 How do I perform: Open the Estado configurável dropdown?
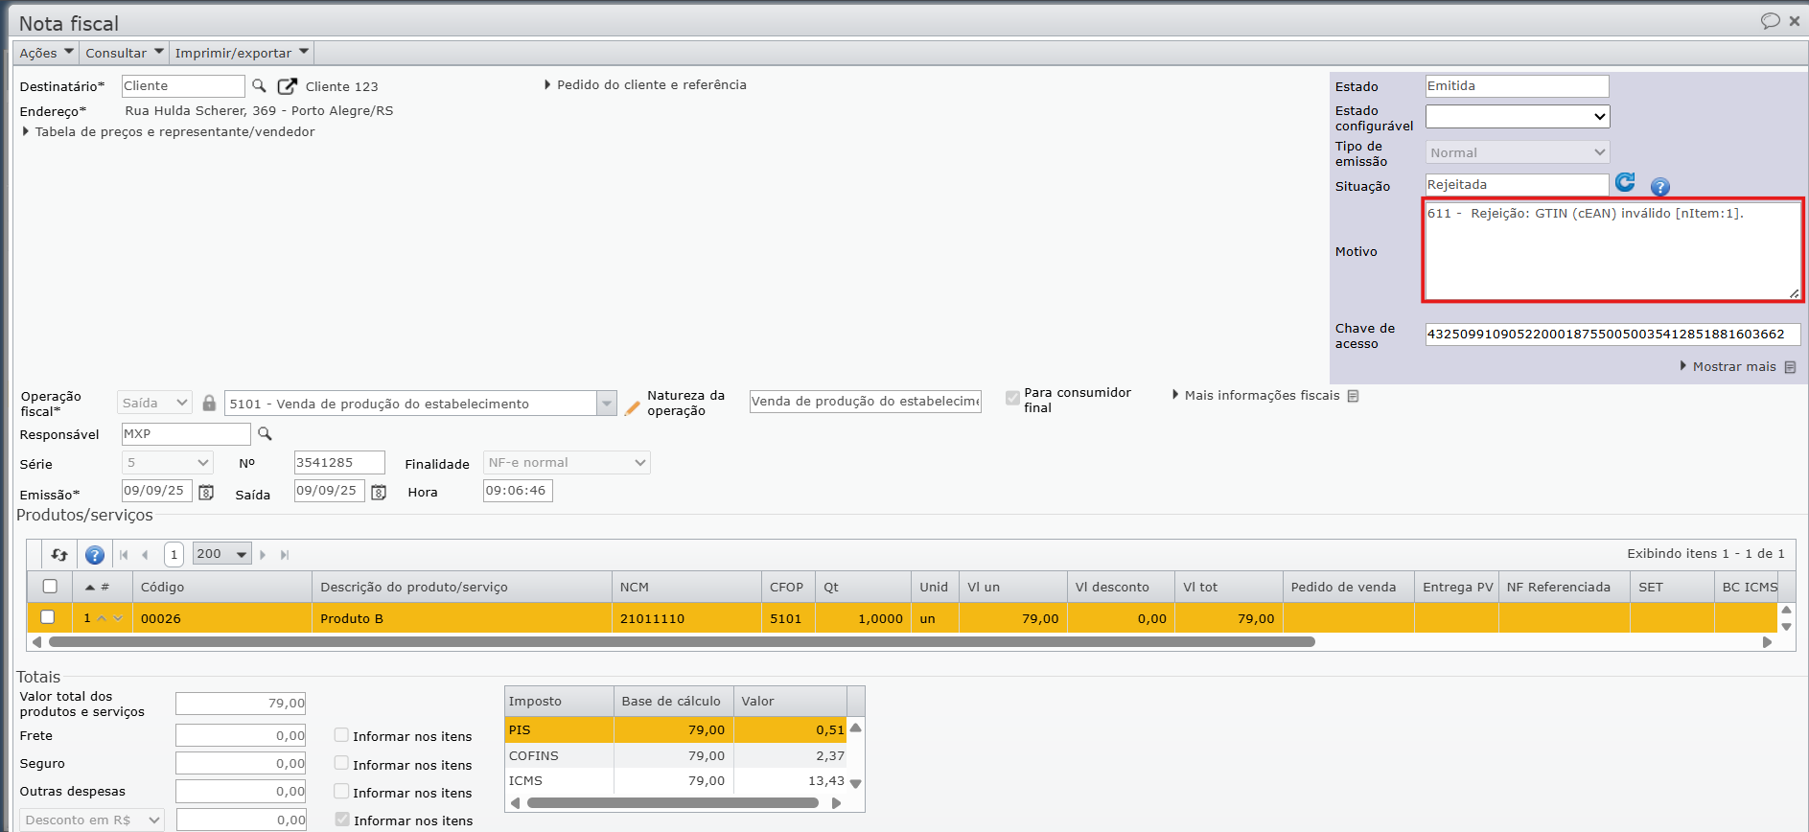coord(1518,116)
